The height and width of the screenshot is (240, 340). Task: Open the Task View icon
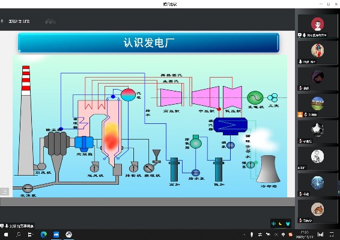point(31,235)
